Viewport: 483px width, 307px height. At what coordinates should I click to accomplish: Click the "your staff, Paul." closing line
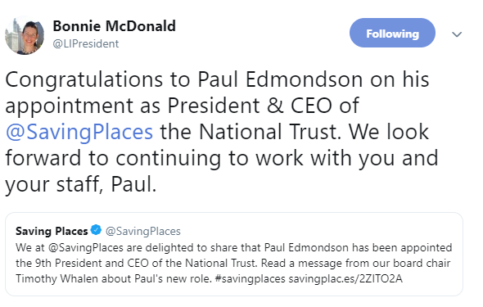(81, 184)
